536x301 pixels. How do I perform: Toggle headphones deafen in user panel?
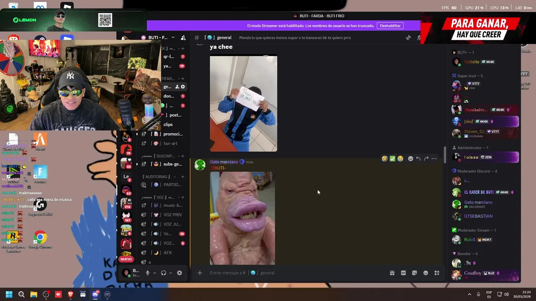[163, 273]
